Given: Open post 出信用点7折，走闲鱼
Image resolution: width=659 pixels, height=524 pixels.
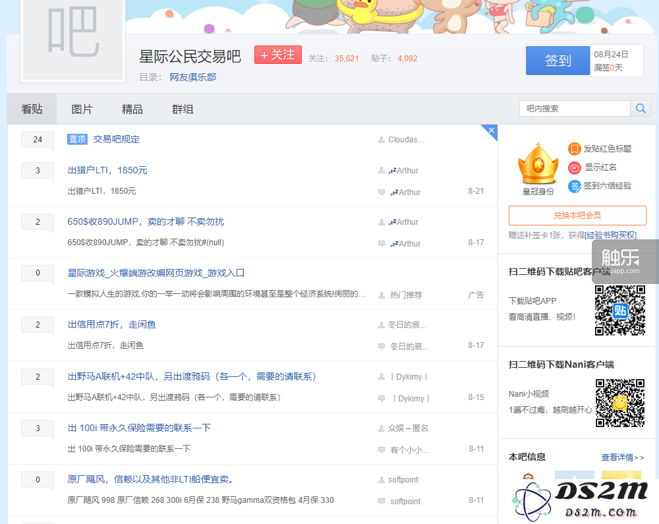Looking at the screenshot, I should (112, 325).
